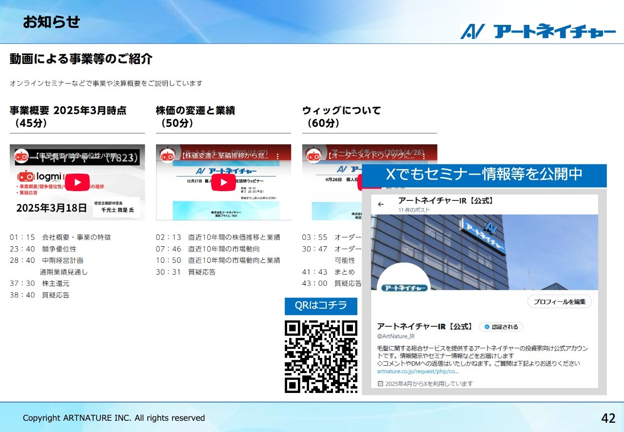Click the 43:00 質疑応答 entry
The width and height of the screenshot is (624, 432).
click(332, 283)
